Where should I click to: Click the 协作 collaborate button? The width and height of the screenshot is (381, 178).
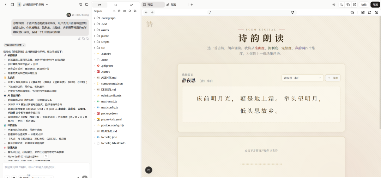[364, 5]
